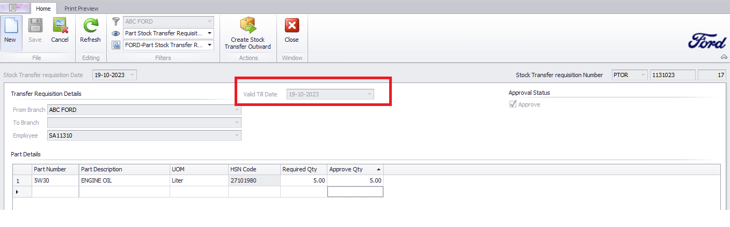The height and width of the screenshot is (227, 730).
Task: Select row 1 header in Part Details
Action: click(23, 180)
